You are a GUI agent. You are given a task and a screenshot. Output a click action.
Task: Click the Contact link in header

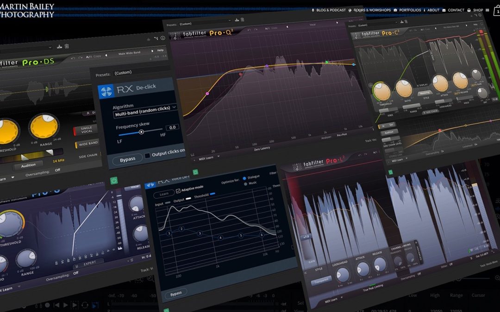pyautogui.click(x=456, y=10)
